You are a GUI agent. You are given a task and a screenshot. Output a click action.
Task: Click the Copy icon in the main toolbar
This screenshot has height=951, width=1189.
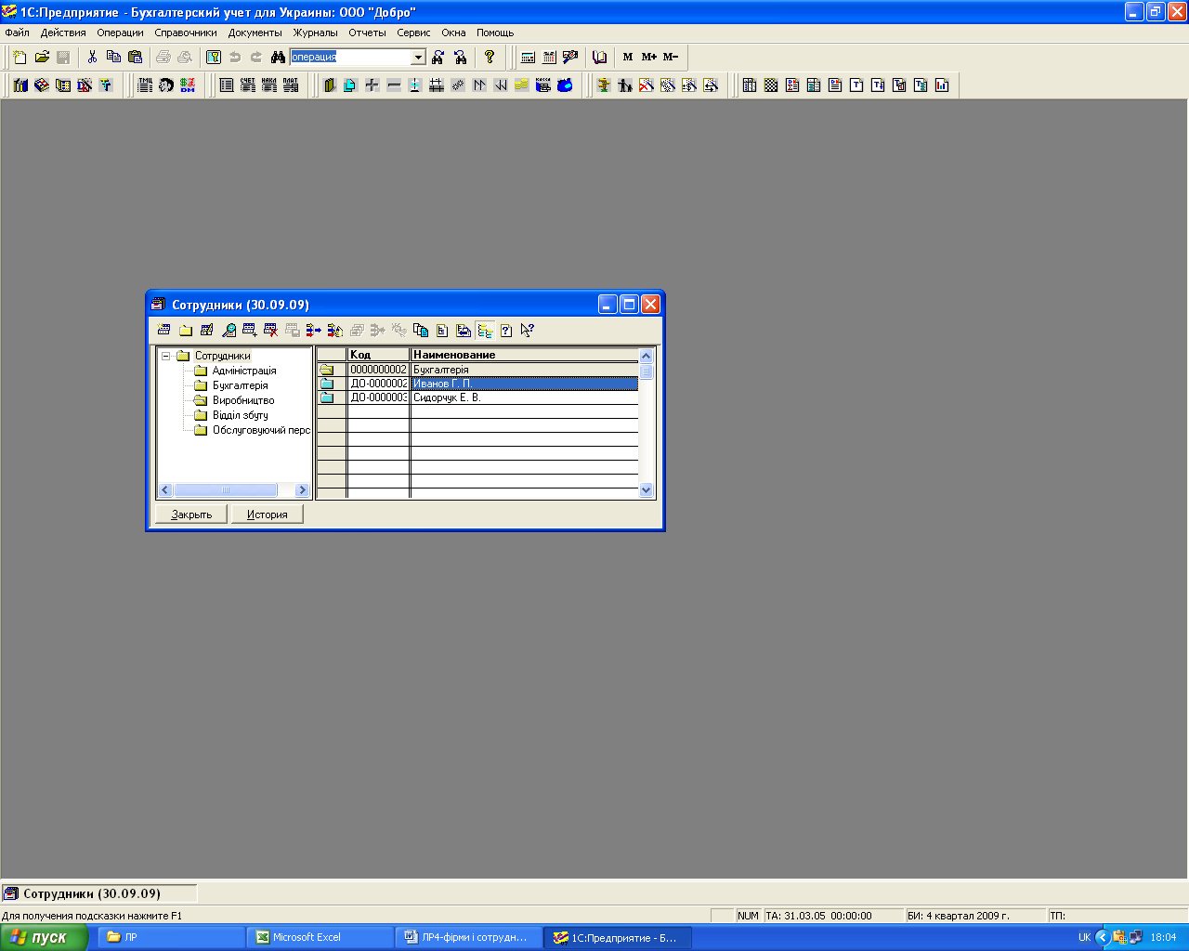[x=113, y=57]
